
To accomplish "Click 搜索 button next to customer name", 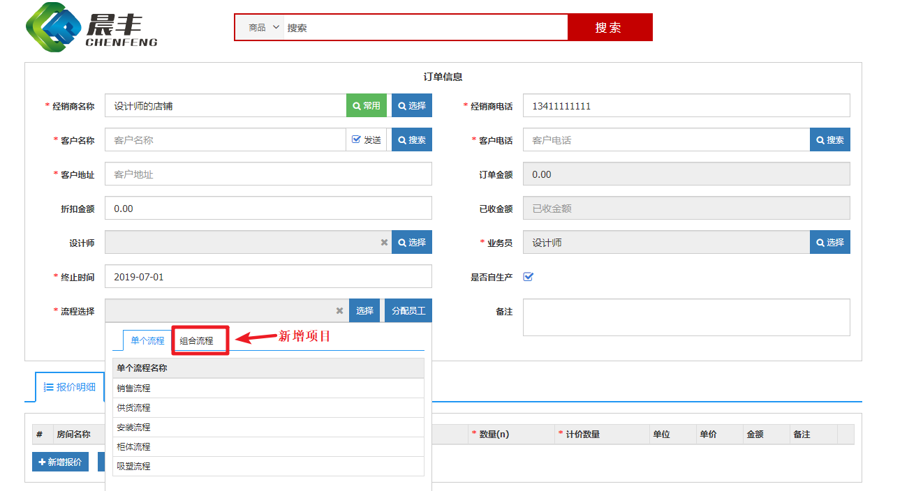I will (412, 140).
